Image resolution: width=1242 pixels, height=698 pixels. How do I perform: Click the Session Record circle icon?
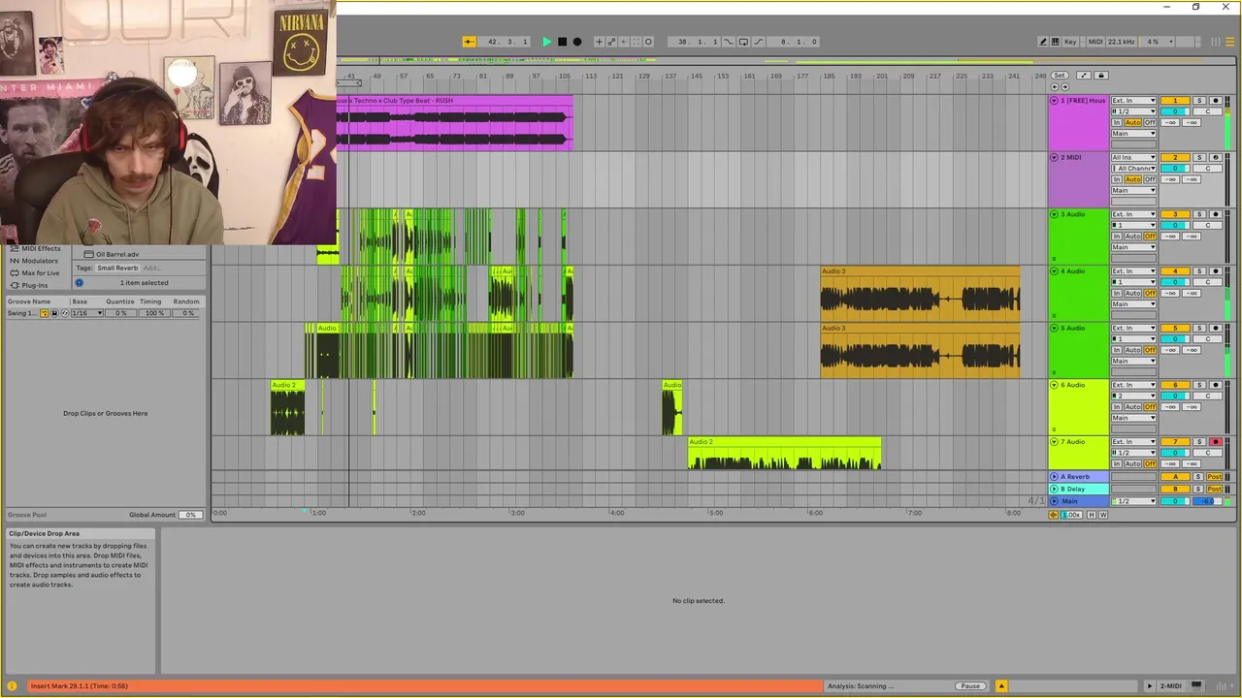[648, 42]
